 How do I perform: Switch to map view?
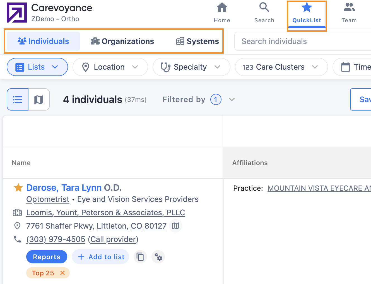39,99
